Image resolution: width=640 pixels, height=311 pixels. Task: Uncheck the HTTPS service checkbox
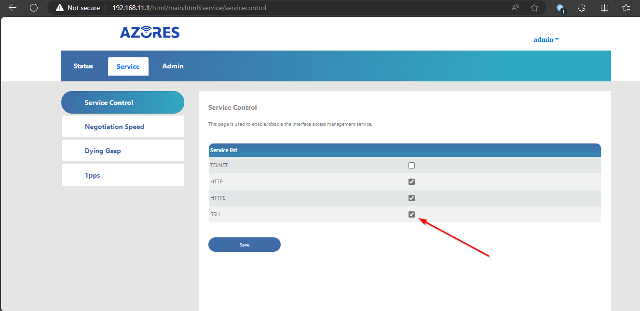[x=411, y=198]
